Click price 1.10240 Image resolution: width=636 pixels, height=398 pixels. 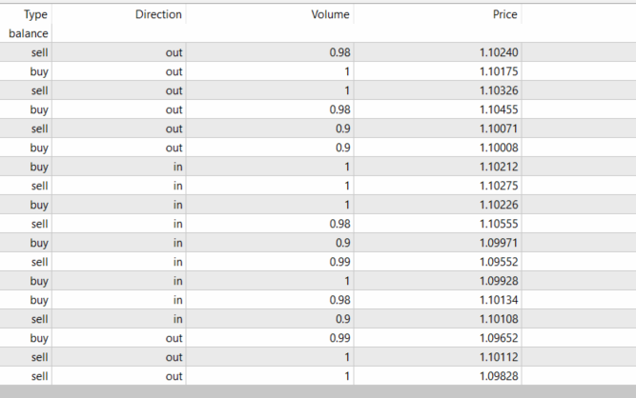pyautogui.click(x=499, y=52)
